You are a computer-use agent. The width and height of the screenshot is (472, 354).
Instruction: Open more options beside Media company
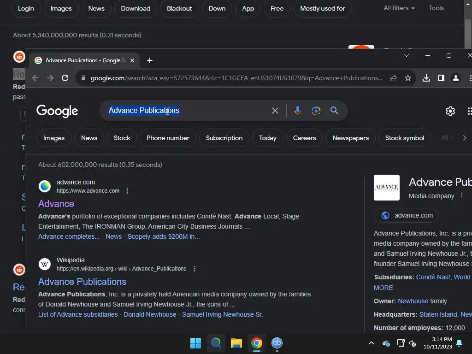pyautogui.click(x=462, y=195)
